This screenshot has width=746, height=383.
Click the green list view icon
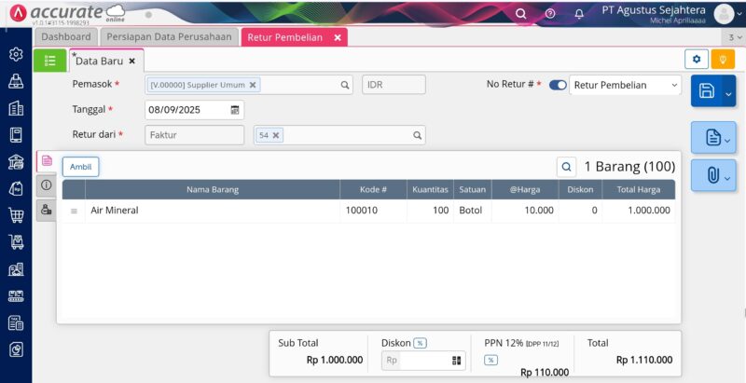[x=49, y=61]
